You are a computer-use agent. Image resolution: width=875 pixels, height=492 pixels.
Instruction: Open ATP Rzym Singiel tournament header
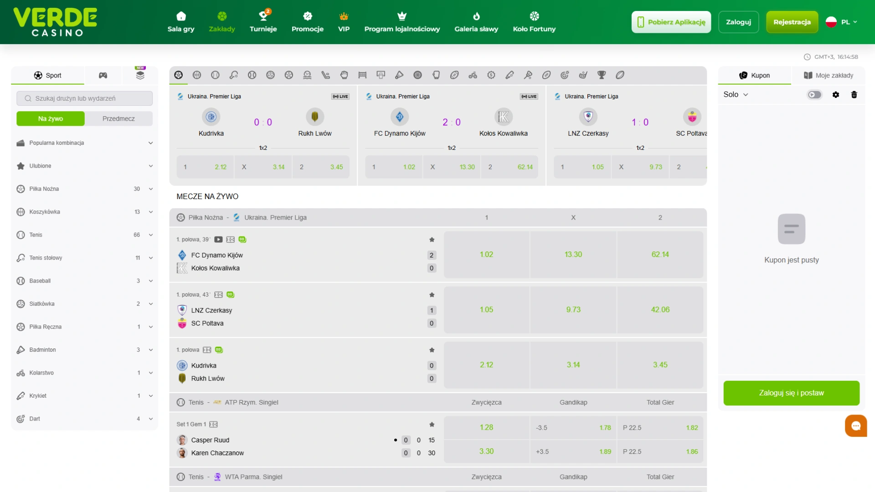tap(251, 402)
